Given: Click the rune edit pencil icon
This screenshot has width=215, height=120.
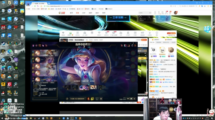Looking at the screenshot, I should 67,99.
